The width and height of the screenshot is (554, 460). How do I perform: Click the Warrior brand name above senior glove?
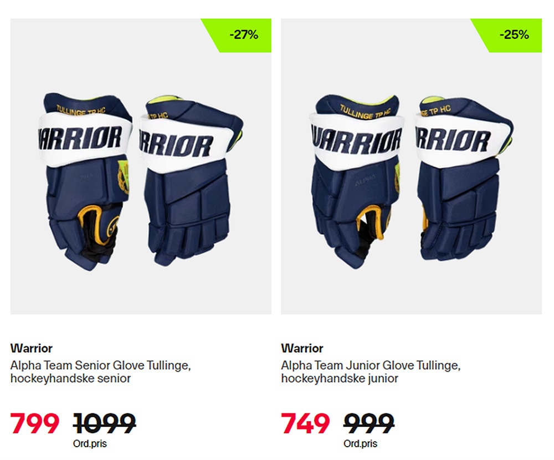(32, 348)
